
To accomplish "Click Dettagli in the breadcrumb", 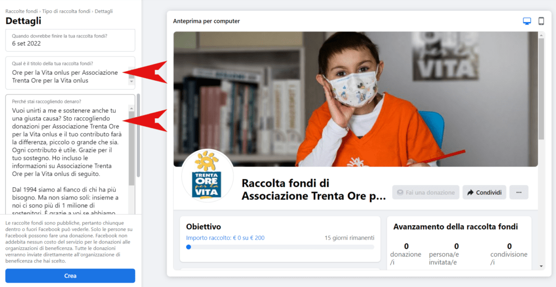I will pyautogui.click(x=104, y=11).
